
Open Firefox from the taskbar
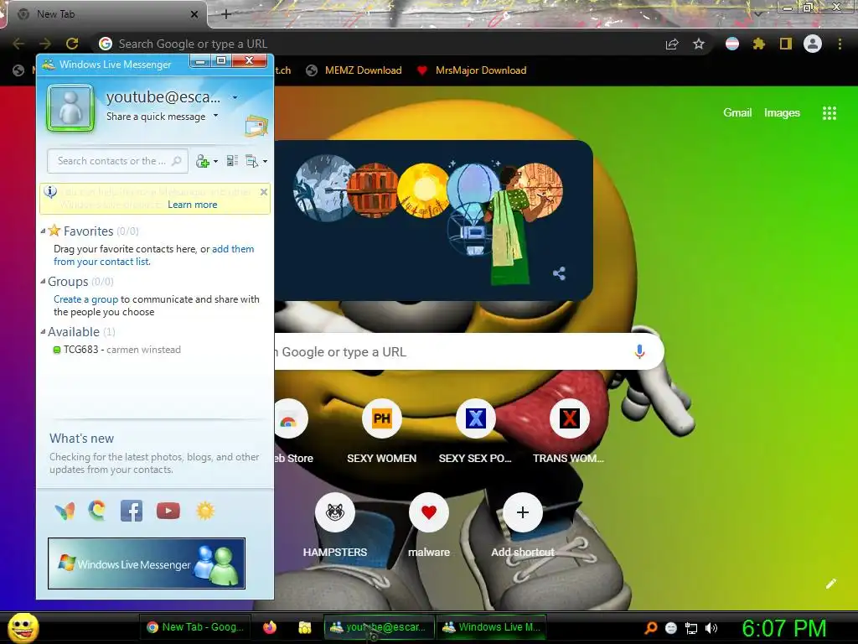(270, 627)
